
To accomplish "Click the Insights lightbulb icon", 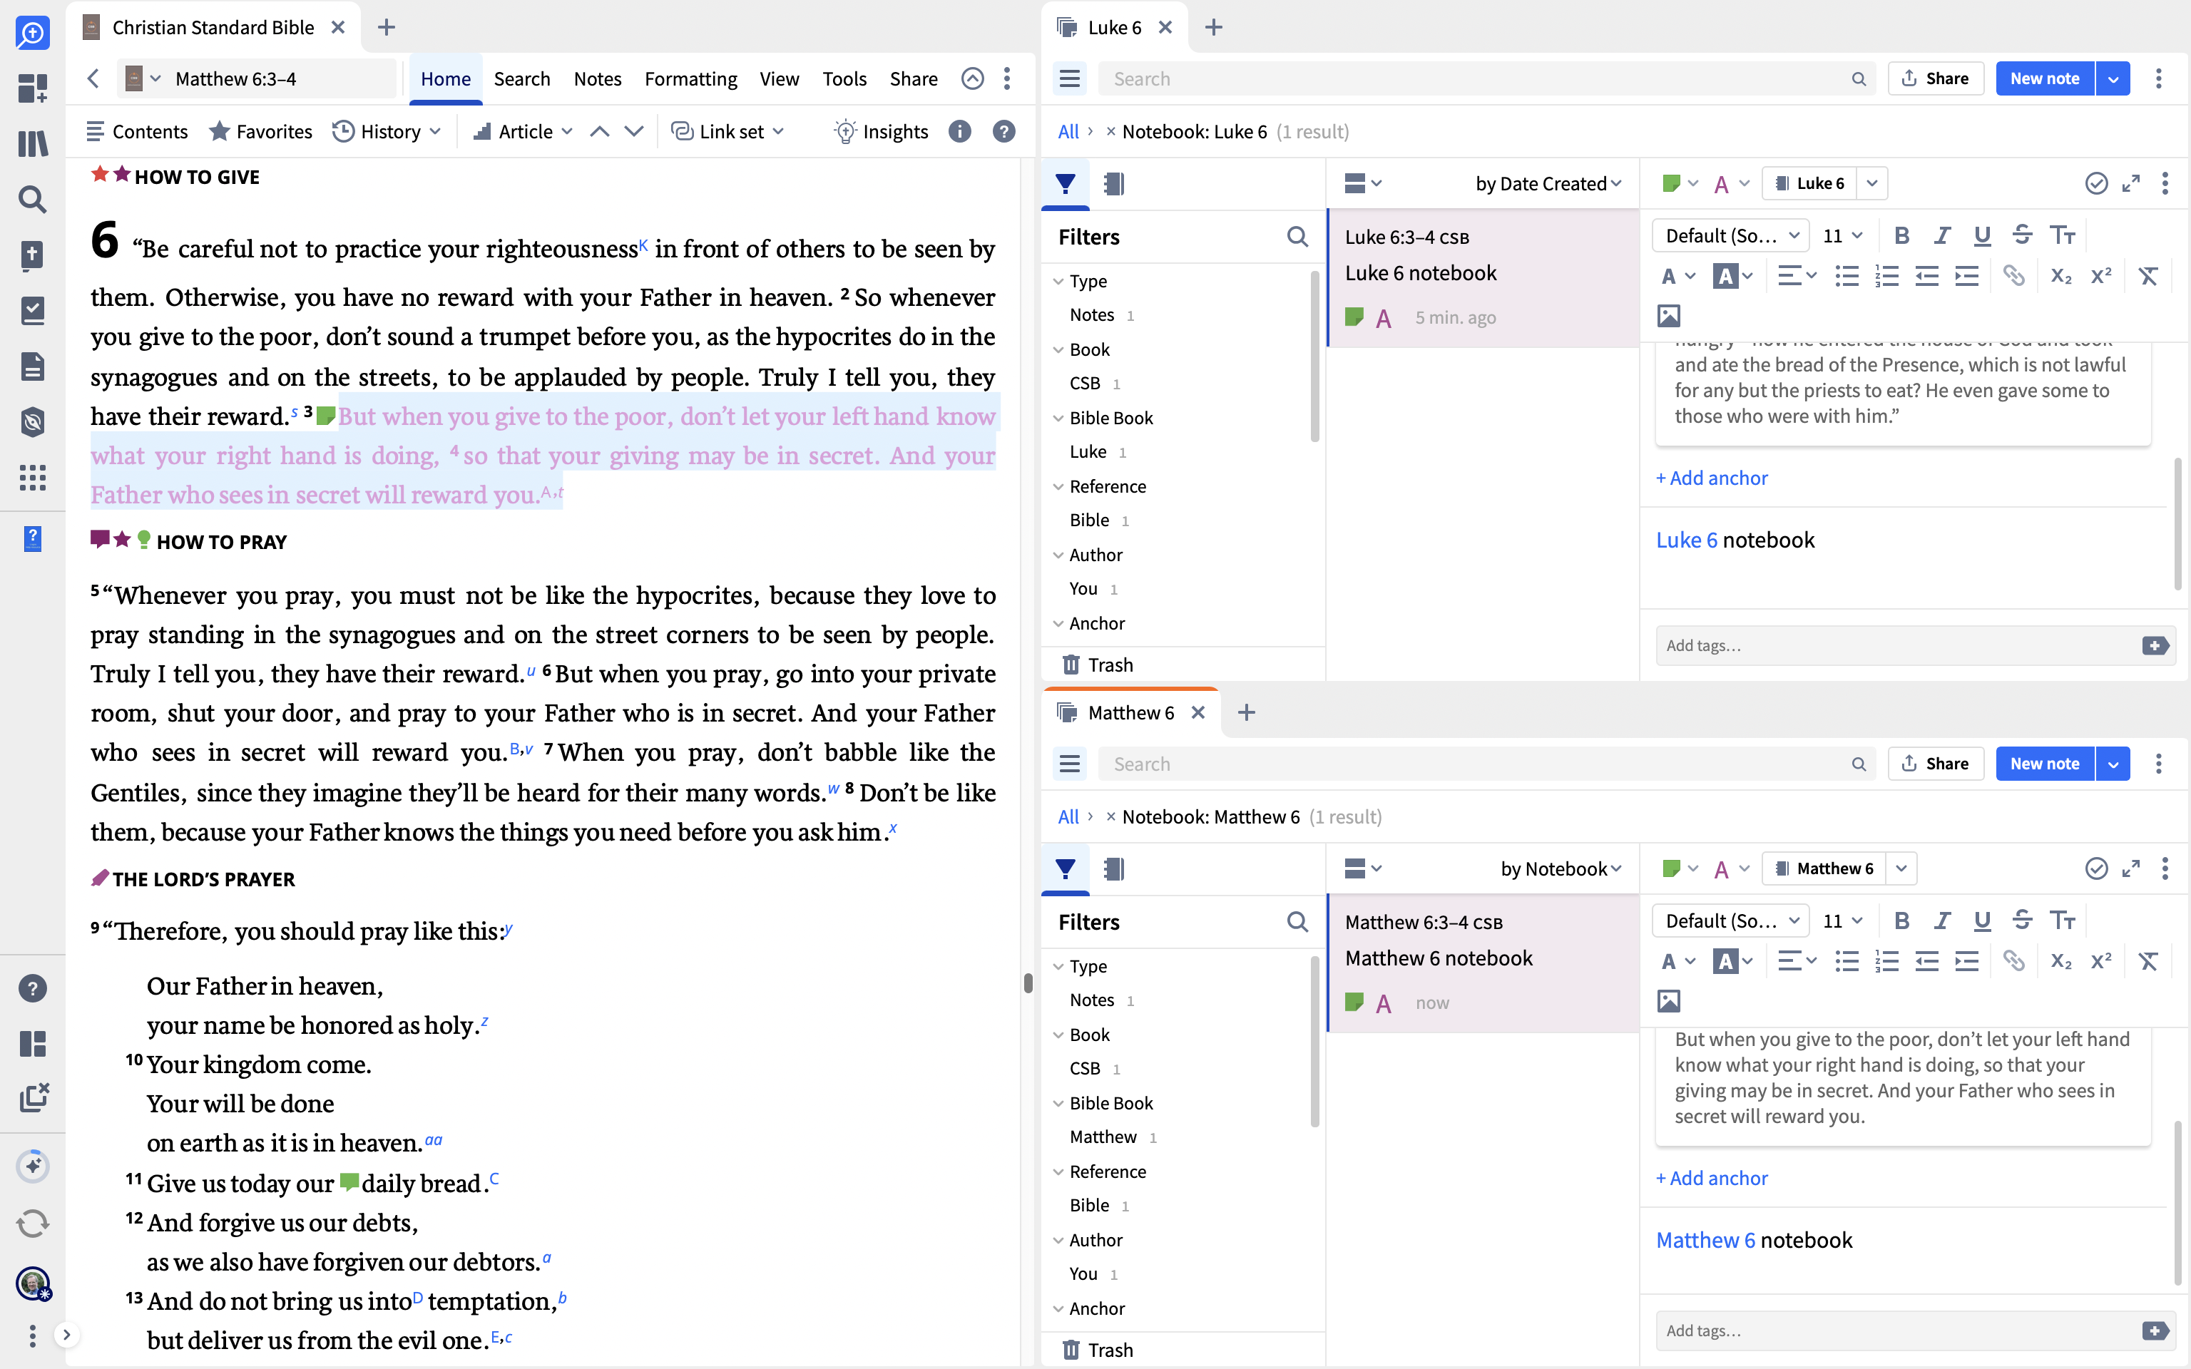I will 844,131.
